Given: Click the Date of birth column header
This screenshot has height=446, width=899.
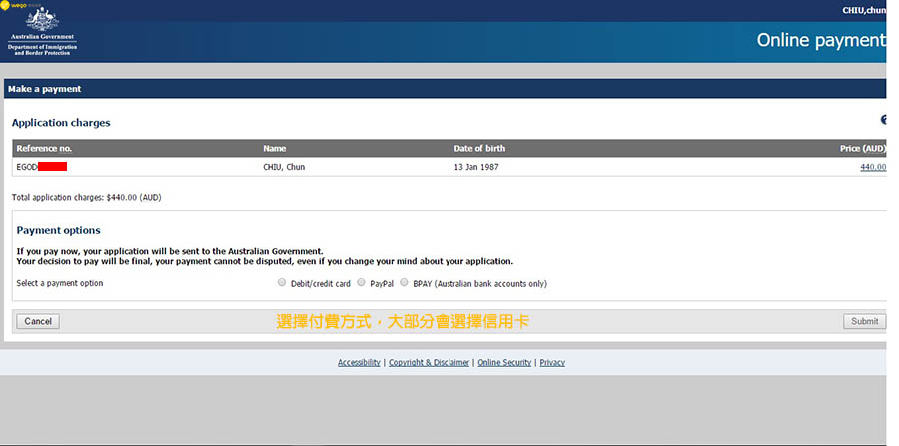Looking at the screenshot, I should pyautogui.click(x=479, y=148).
